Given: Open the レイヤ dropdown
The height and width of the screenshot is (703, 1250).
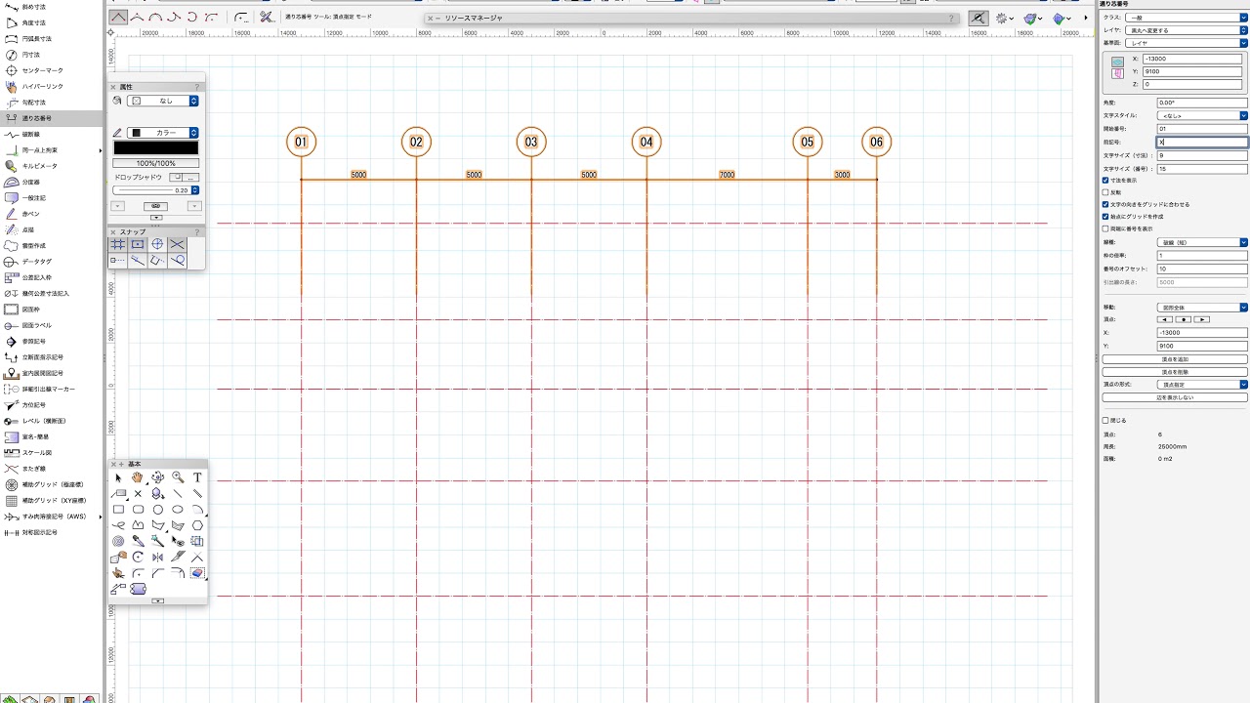Looking at the screenshot, I should [1186, 30].
